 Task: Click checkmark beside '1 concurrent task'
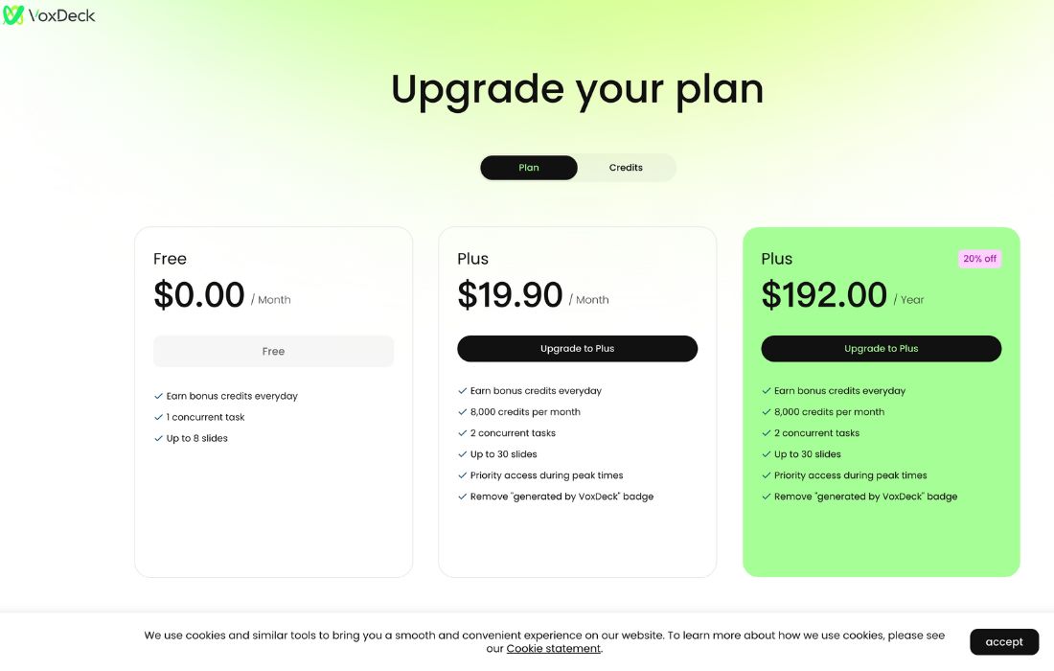(x=158, y=417)
